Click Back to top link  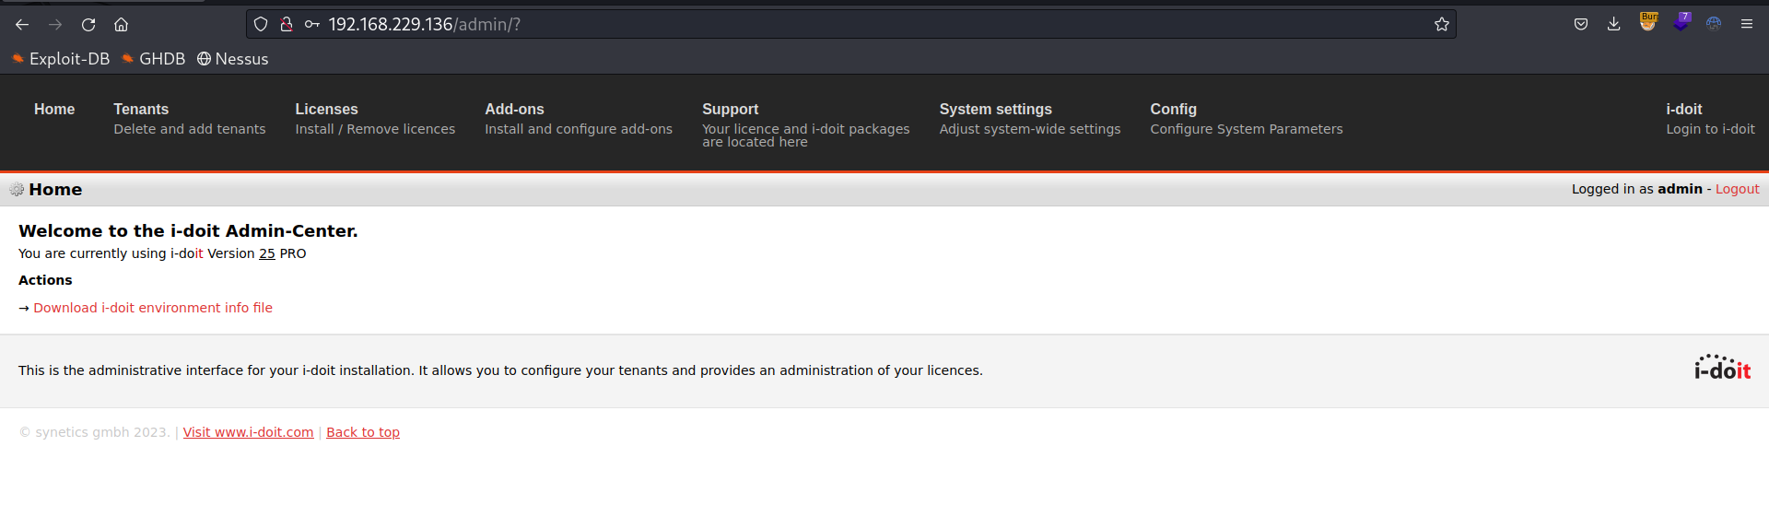363,432
